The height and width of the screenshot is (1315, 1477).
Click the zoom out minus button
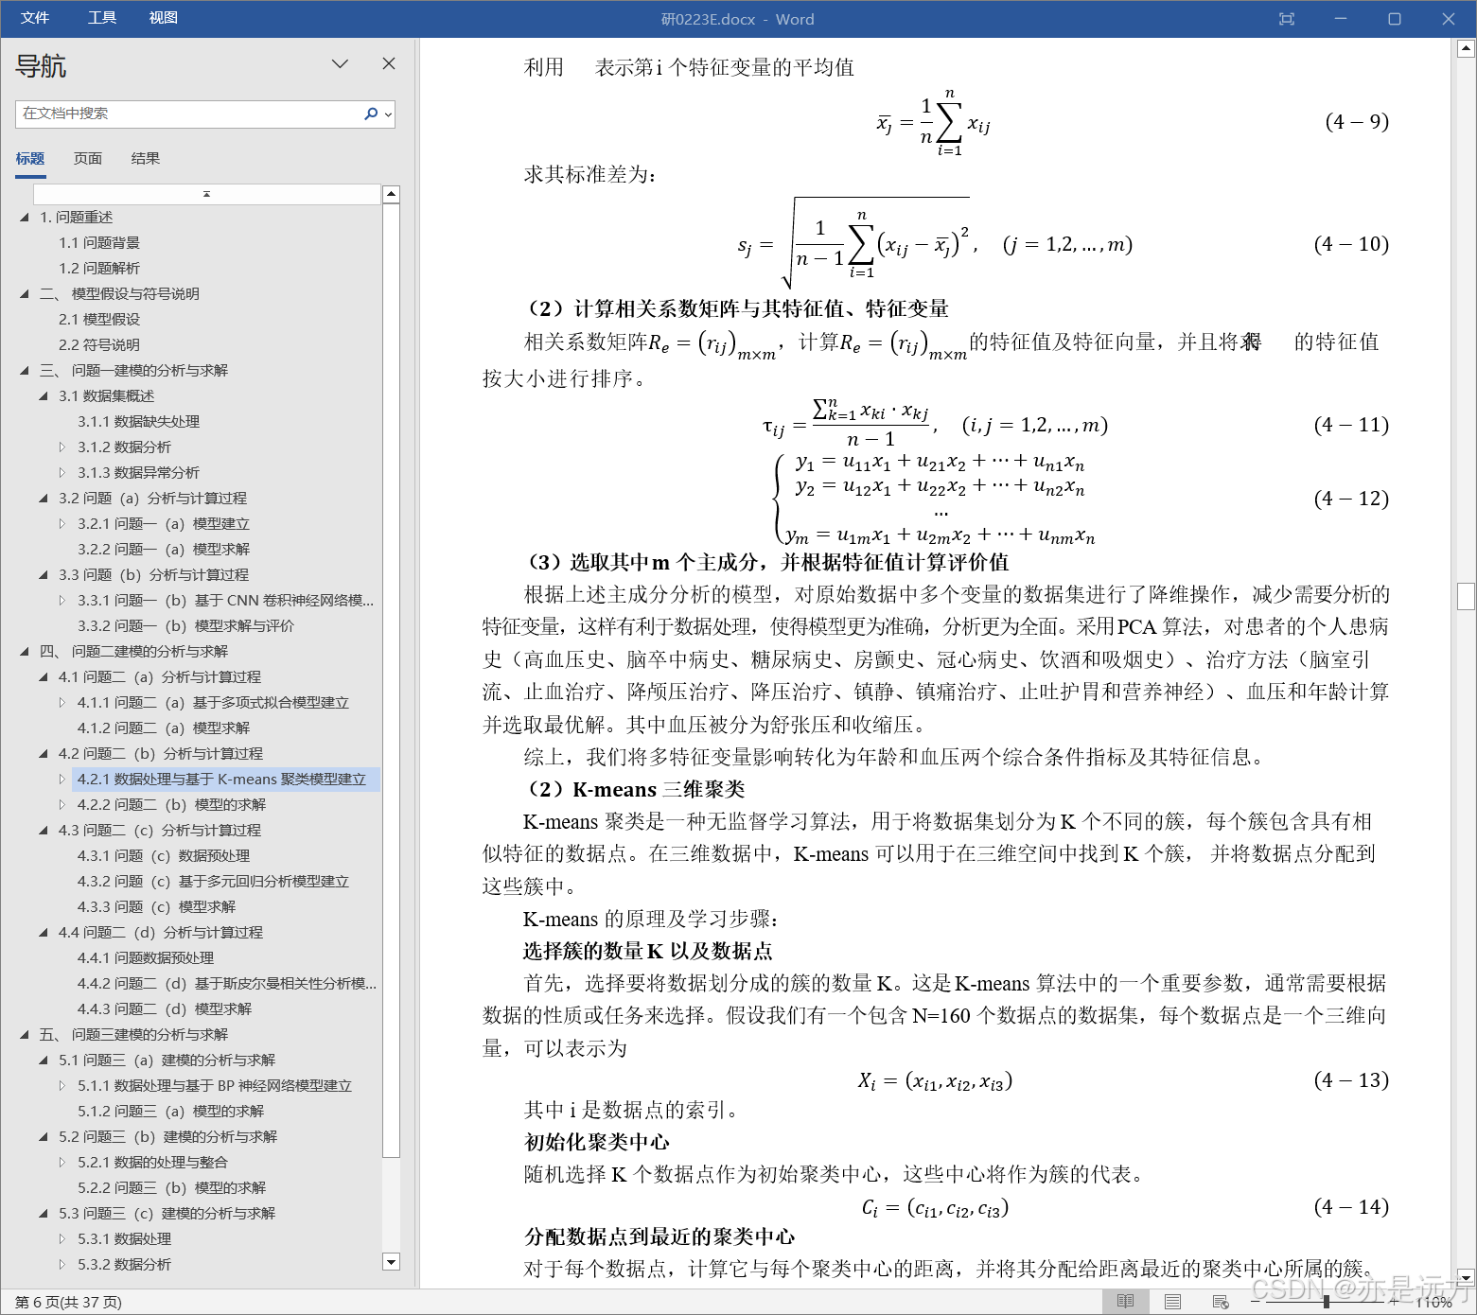(1256, 1303)
